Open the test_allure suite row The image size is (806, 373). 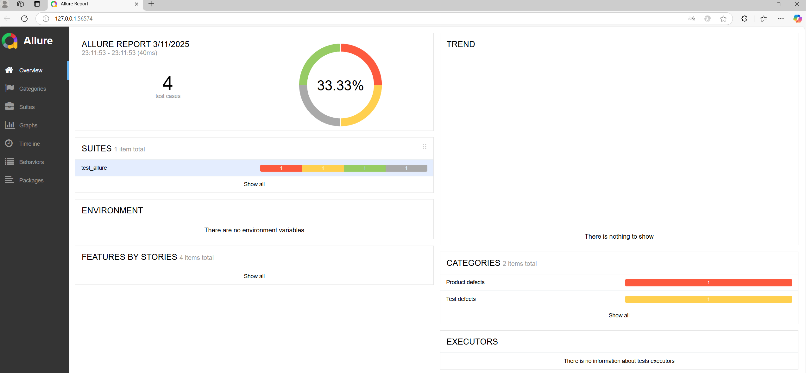[x=94, y=168]
